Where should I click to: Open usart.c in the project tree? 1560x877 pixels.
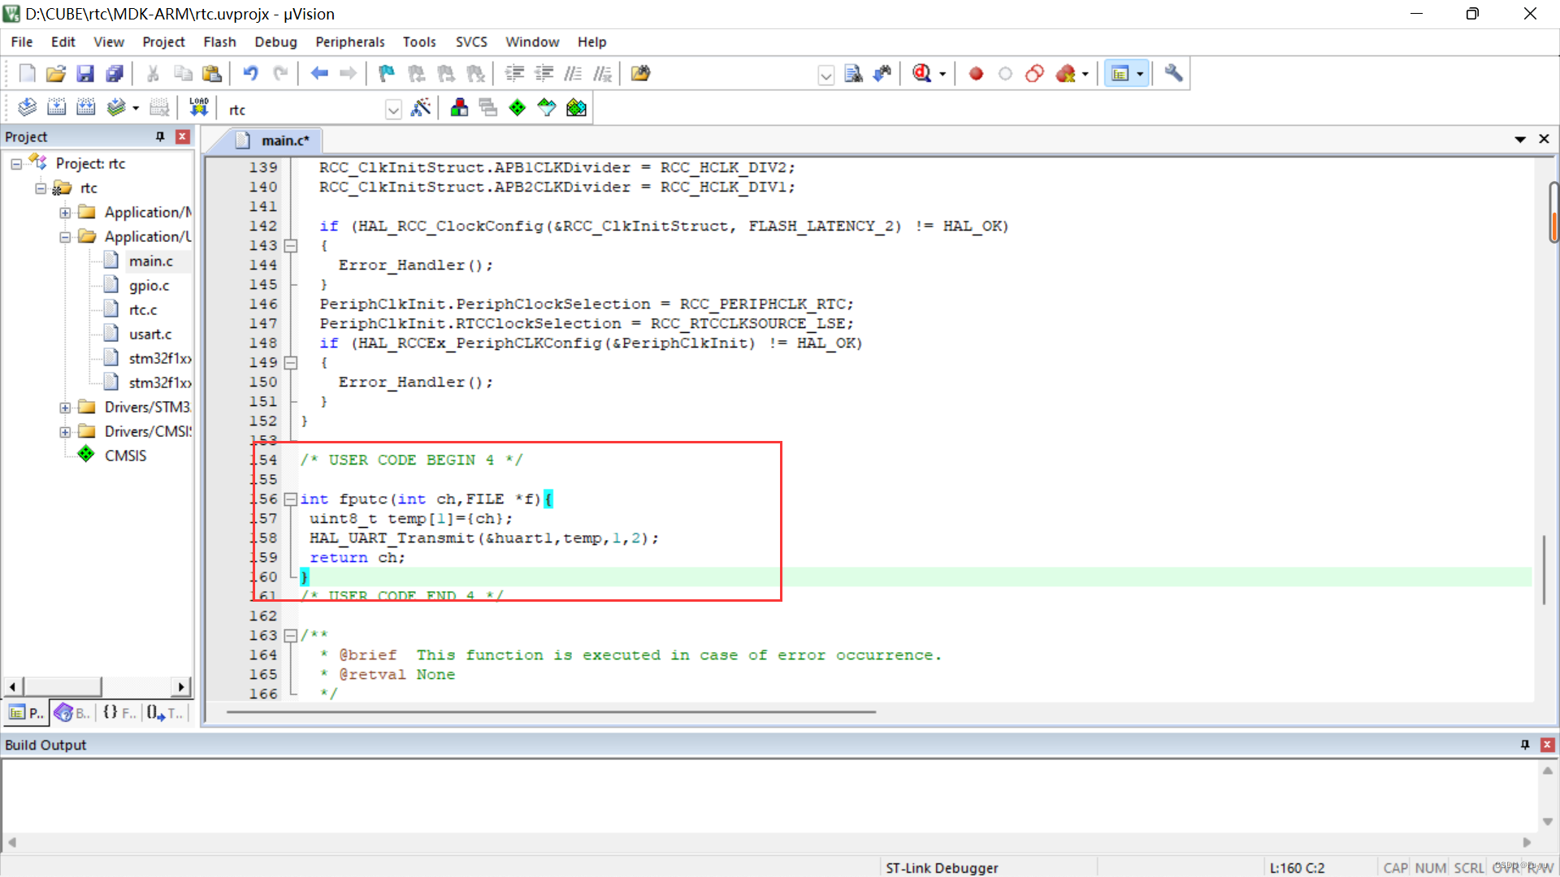150,335
